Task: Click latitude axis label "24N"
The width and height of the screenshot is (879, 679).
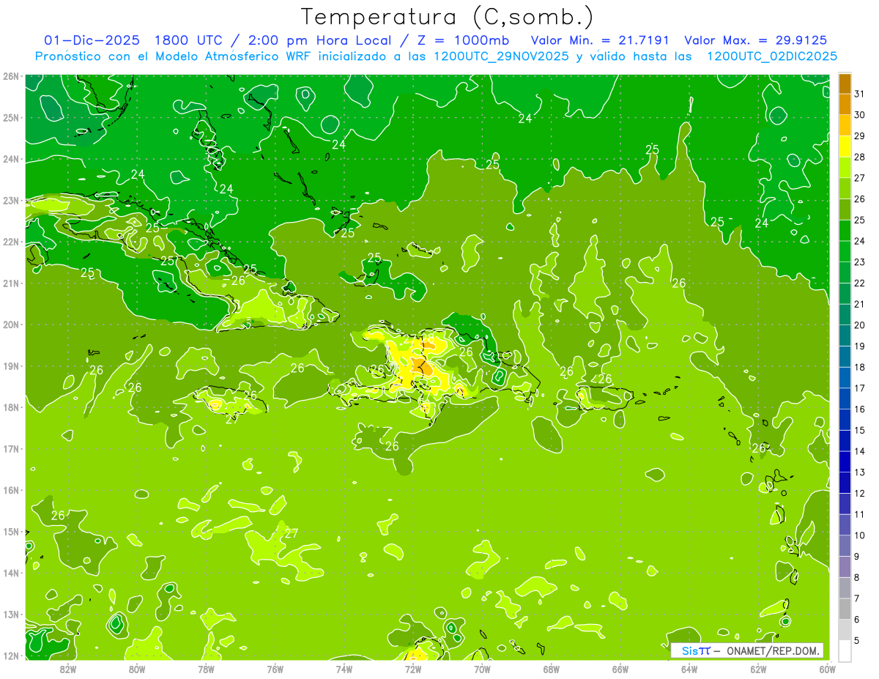Action: point(11,159)
